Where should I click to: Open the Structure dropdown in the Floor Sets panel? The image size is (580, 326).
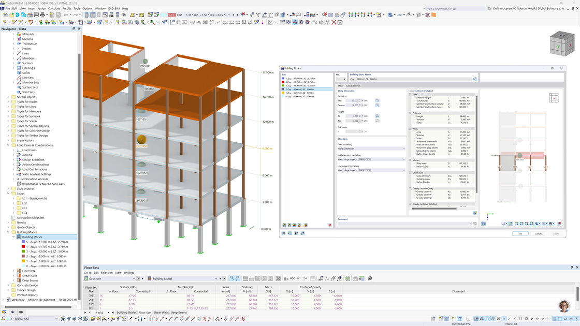point(134,278)
